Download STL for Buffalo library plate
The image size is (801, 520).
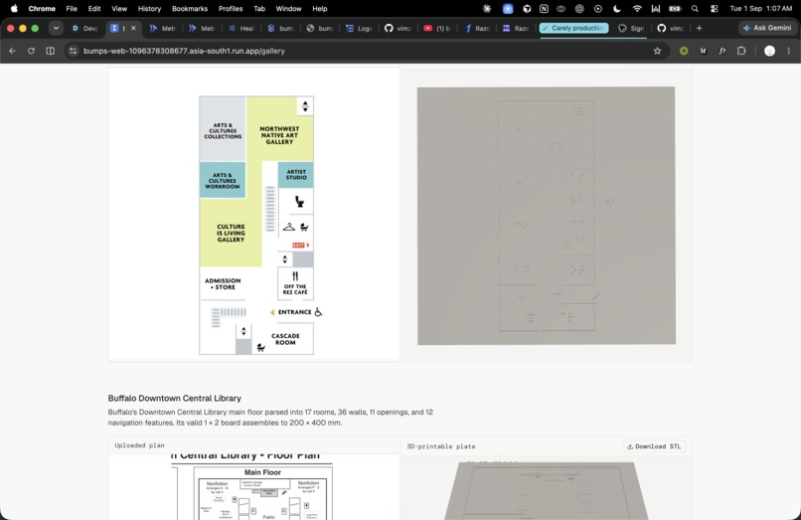pos(654,446)
